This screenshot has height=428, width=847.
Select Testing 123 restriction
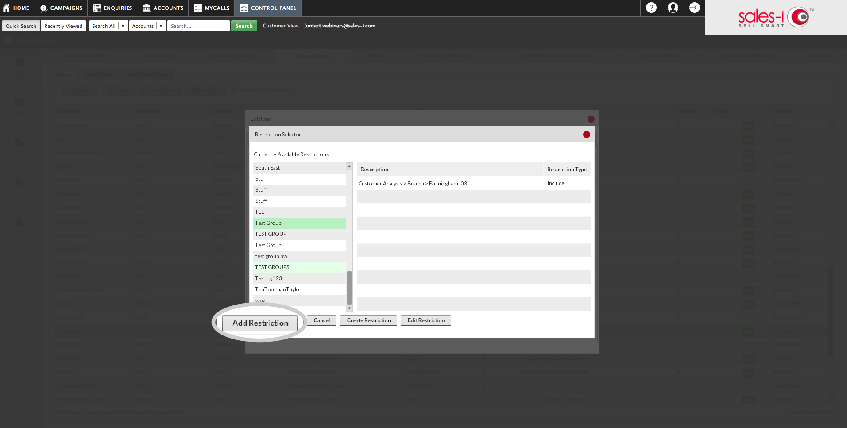(299, 278)
